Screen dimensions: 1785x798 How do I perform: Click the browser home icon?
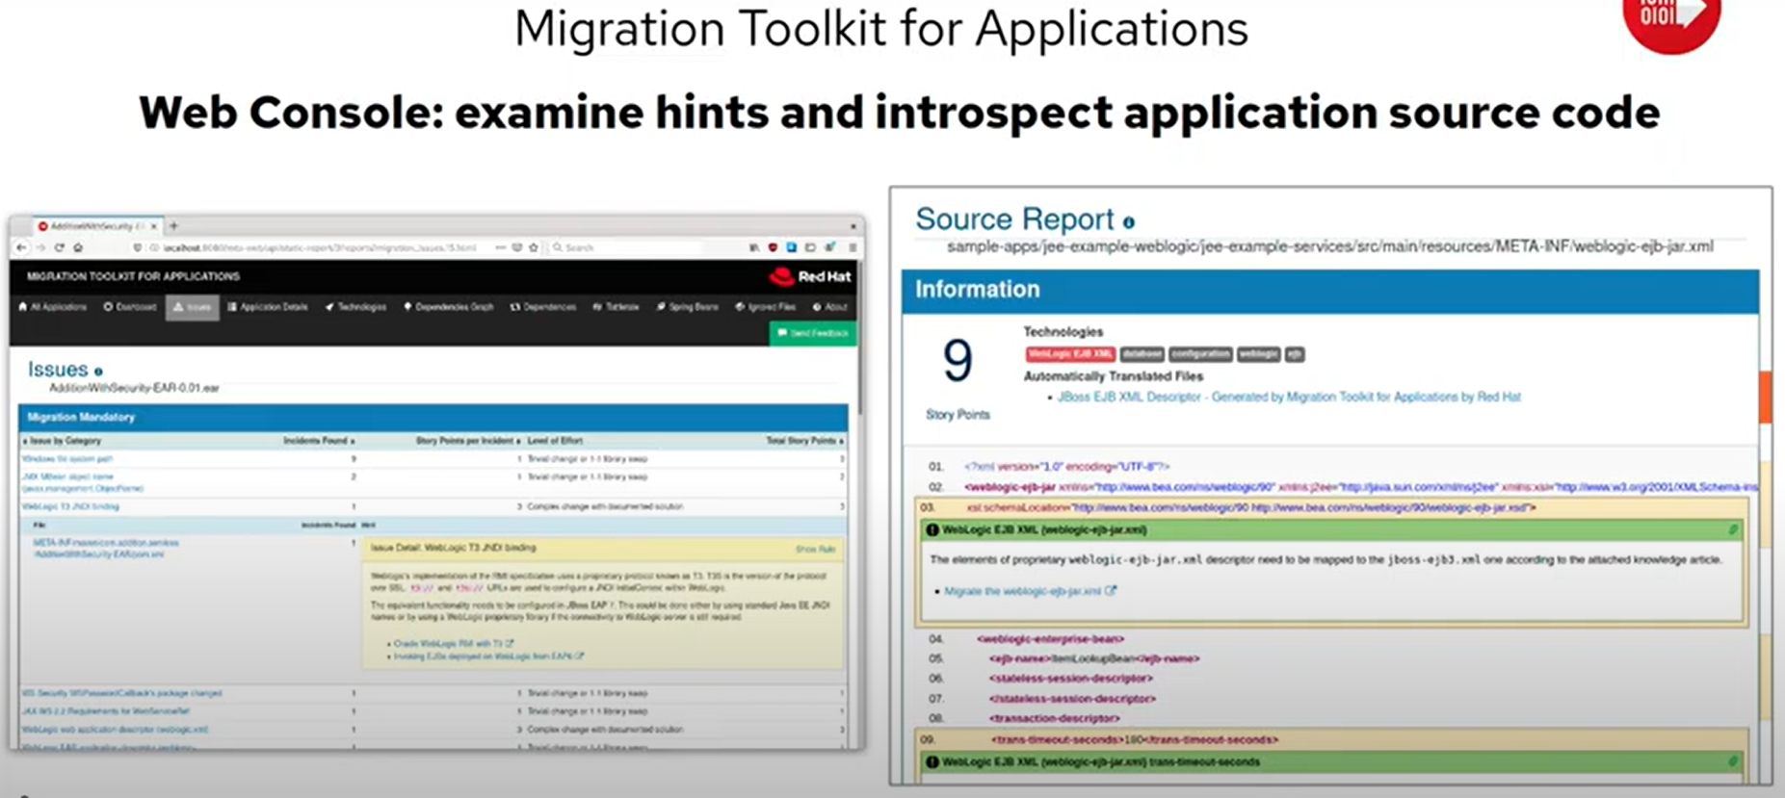pyautogui.click(x=78, y=247)
